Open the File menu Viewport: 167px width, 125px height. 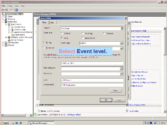(4, 6)
